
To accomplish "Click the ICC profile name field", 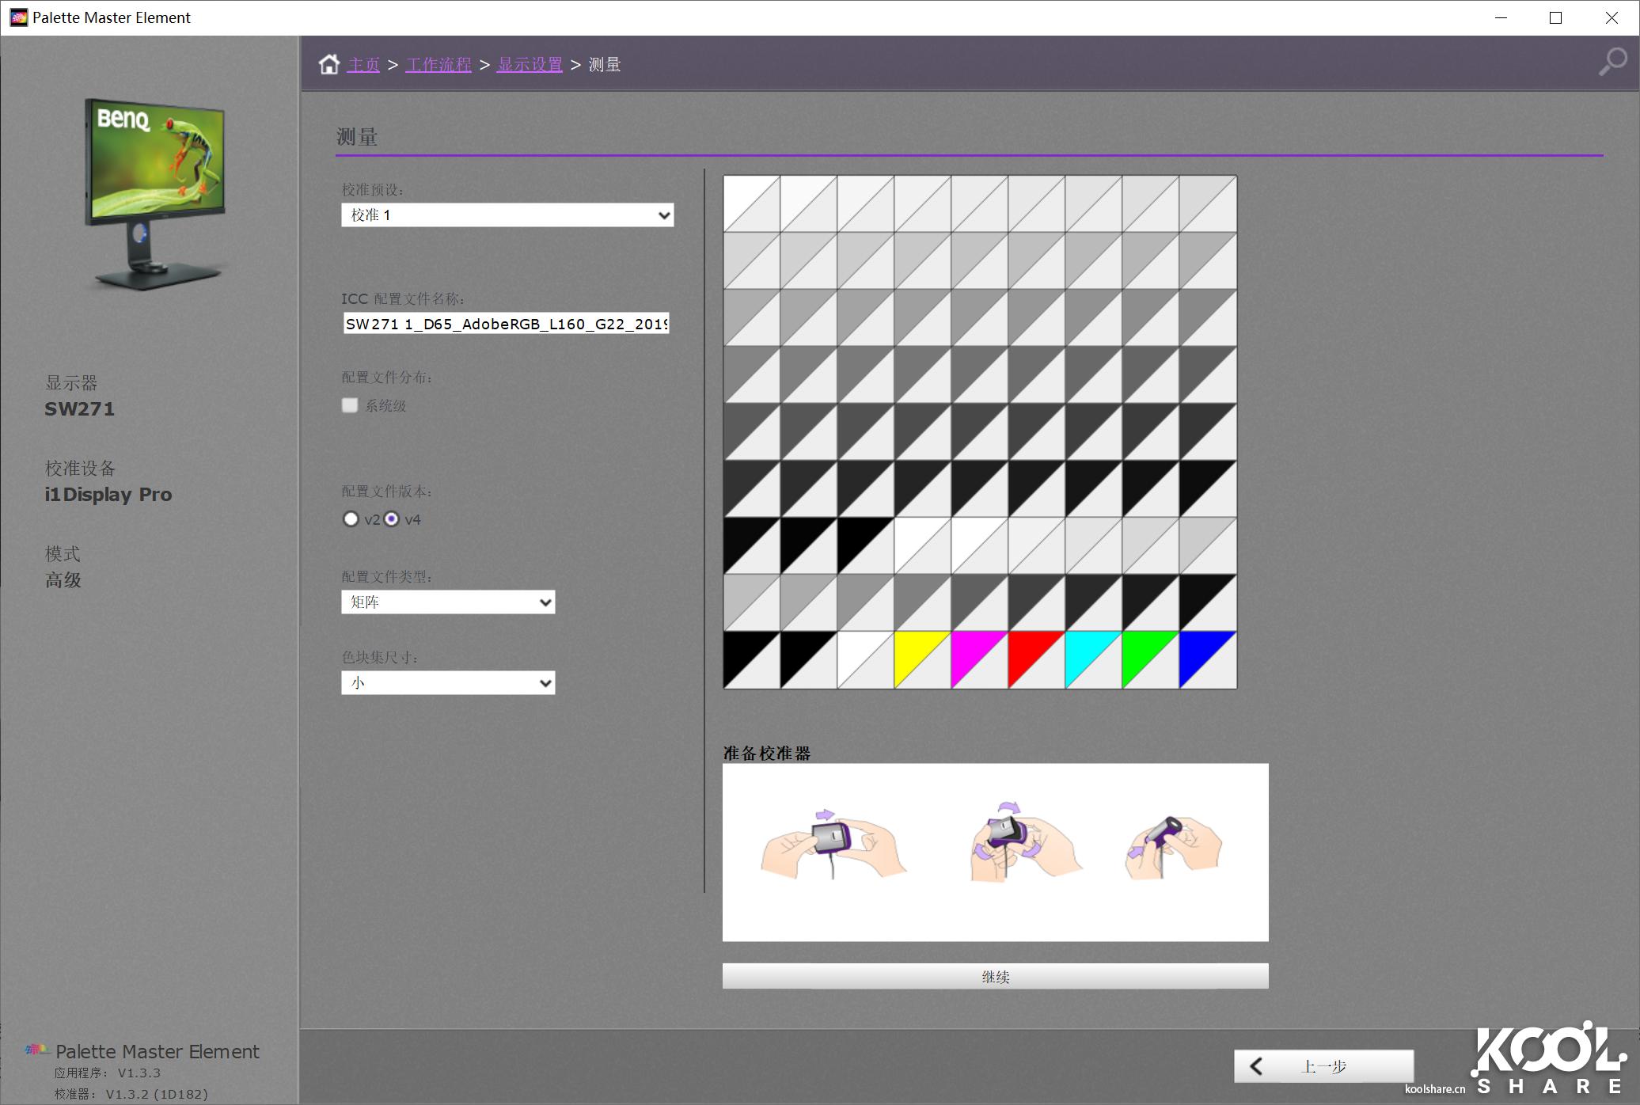I will pos(506,324).
